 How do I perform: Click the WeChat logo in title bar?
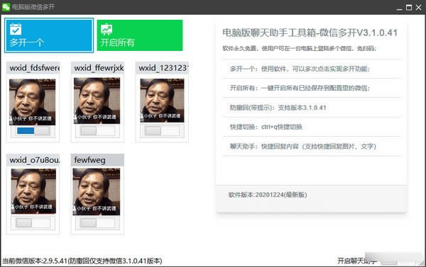point(6,7)
